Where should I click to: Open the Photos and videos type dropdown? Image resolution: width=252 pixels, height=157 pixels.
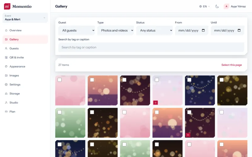point(116,30)
